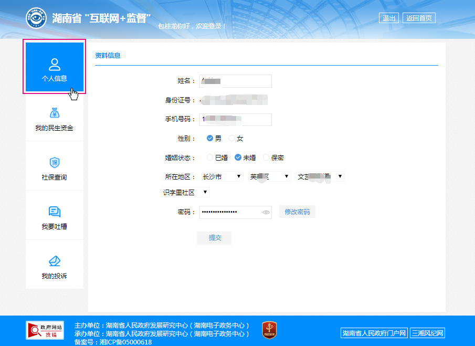The width and height of the screenshot is (475, 346).
Task: Click into the 手机号码 input field
Action: click(236, 120)
